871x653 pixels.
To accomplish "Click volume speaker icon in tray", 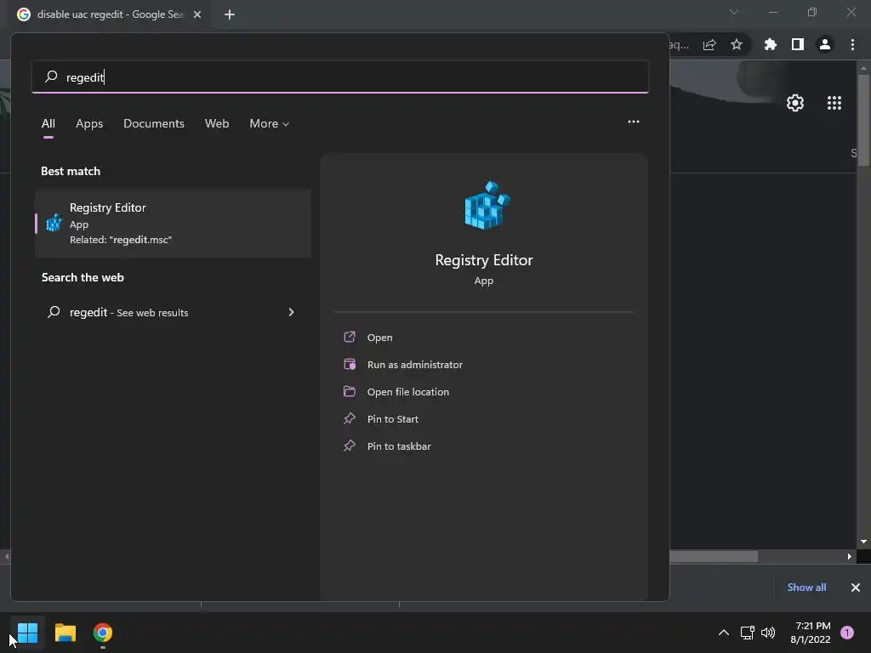I will tap(768, 633).
